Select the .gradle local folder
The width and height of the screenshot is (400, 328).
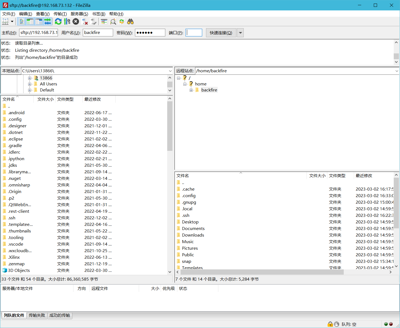(15, 146)
